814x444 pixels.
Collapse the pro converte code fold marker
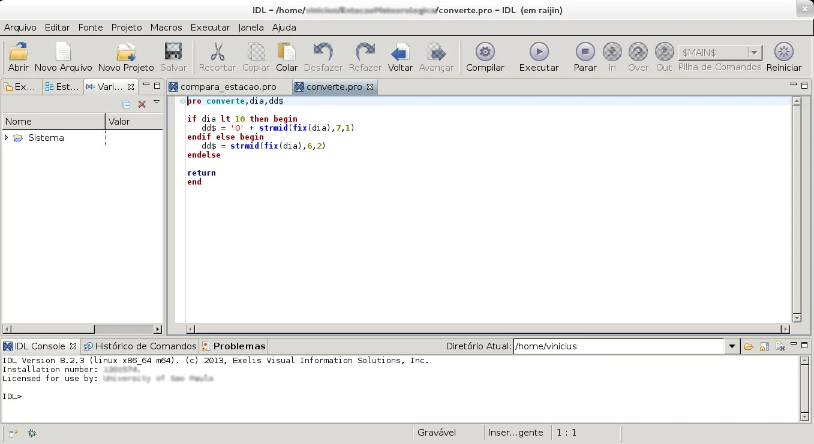(x=182, y=101)
